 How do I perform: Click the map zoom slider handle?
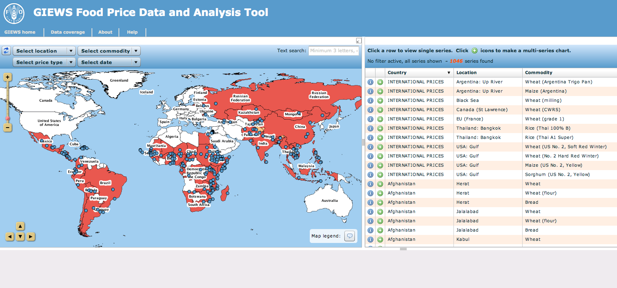(8, 119)
